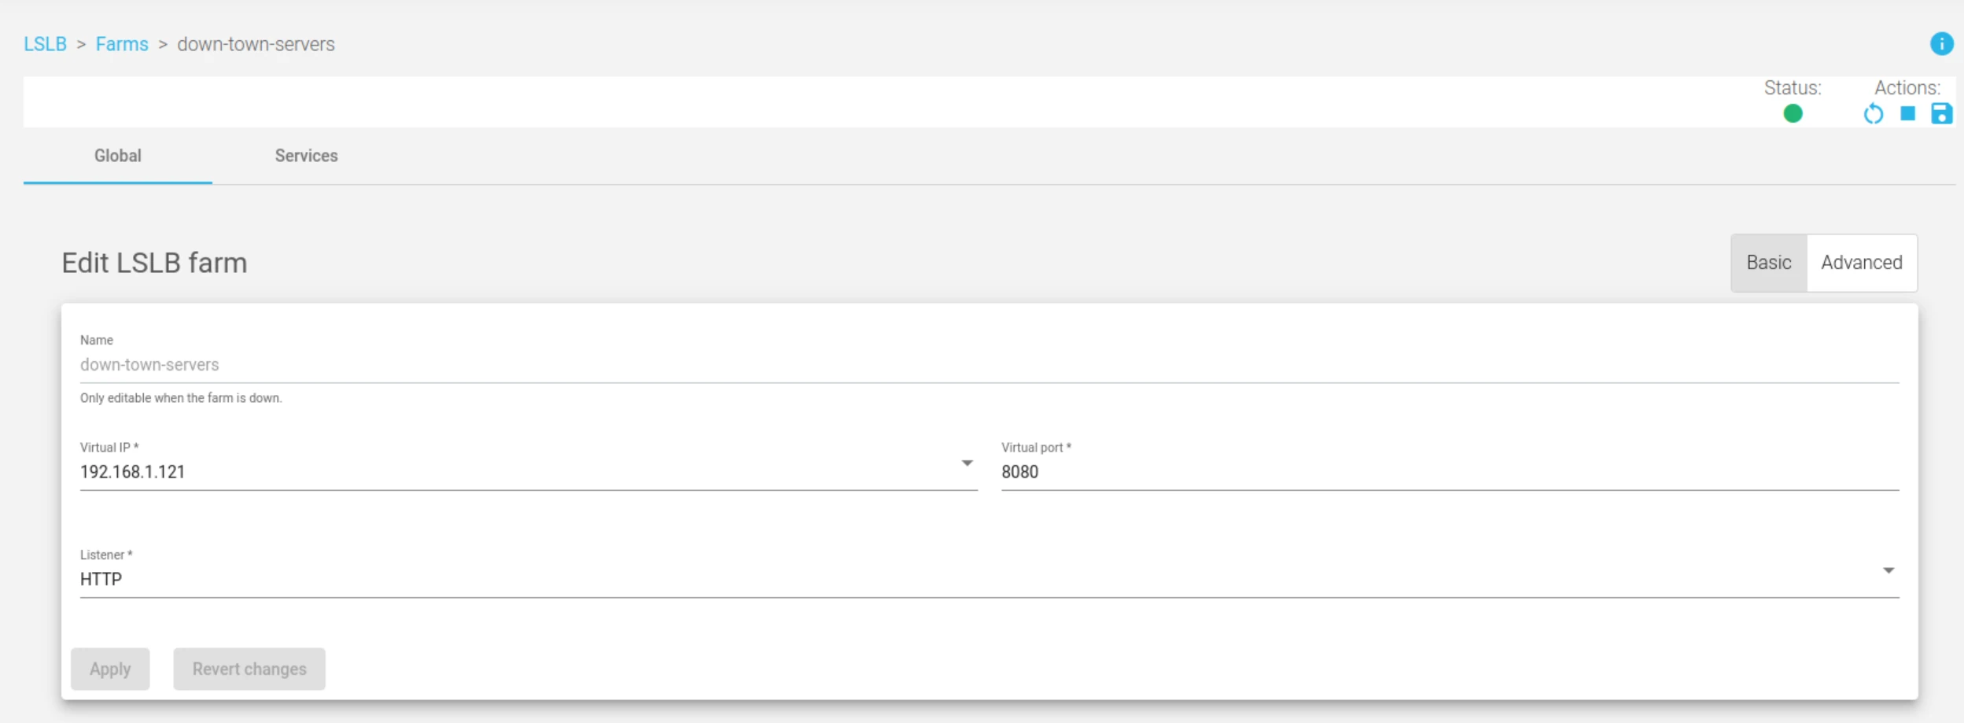Switch to Advanced view mode
Screen dimensions: 1964x723
tap(1862, 263)
